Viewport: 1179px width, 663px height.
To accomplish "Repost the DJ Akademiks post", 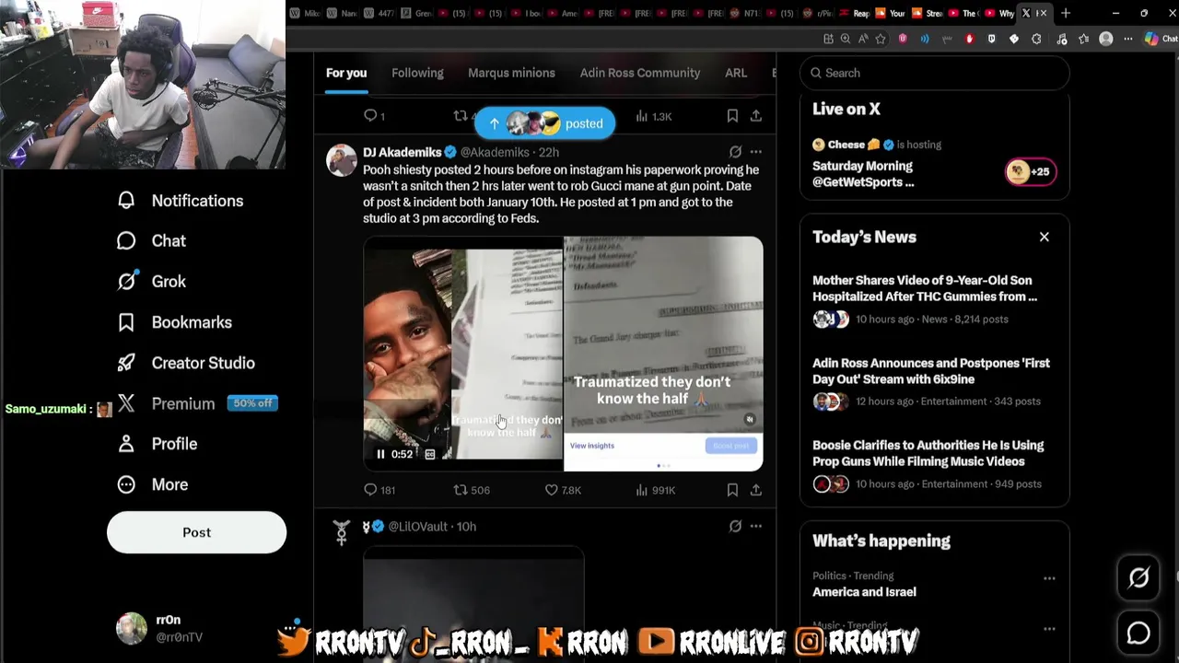I will point(472,490).
